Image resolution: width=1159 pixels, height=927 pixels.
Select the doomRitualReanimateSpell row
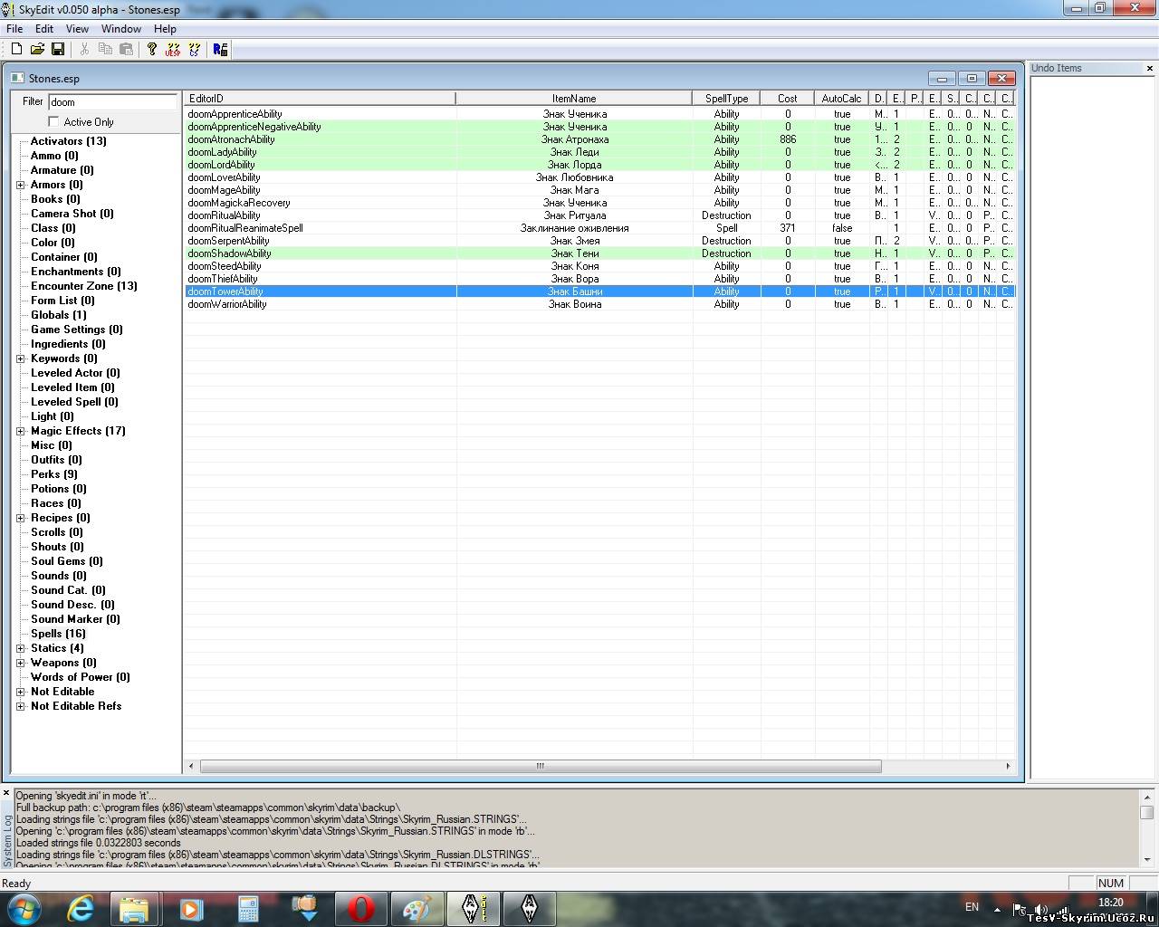(x=599, y=228)
